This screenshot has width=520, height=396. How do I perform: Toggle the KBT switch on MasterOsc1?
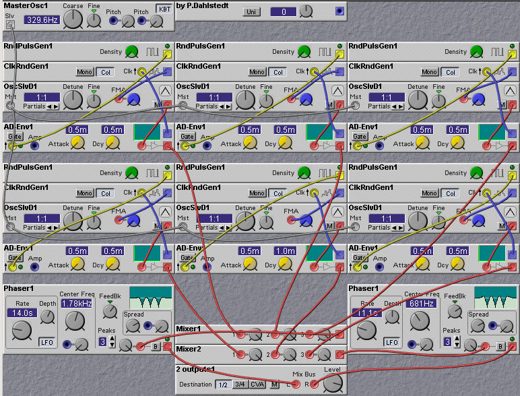coord(164,9)
